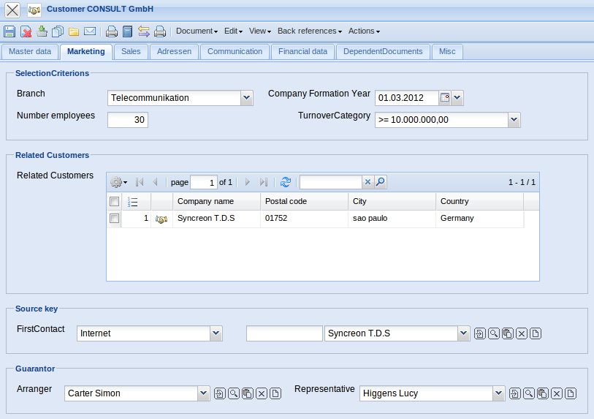594x419 pixels.
Task: Click the Number employees input field
Action: 128,120
